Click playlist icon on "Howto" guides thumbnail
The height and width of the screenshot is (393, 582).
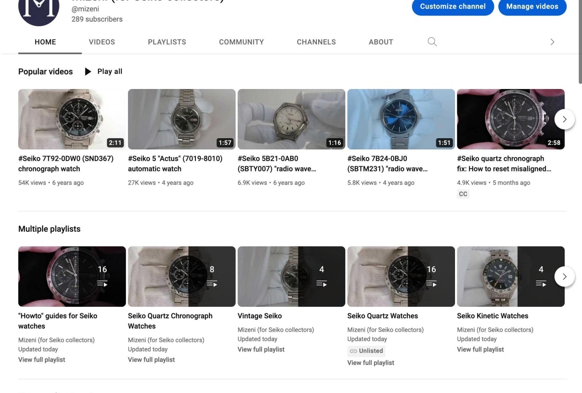[102, 284]
